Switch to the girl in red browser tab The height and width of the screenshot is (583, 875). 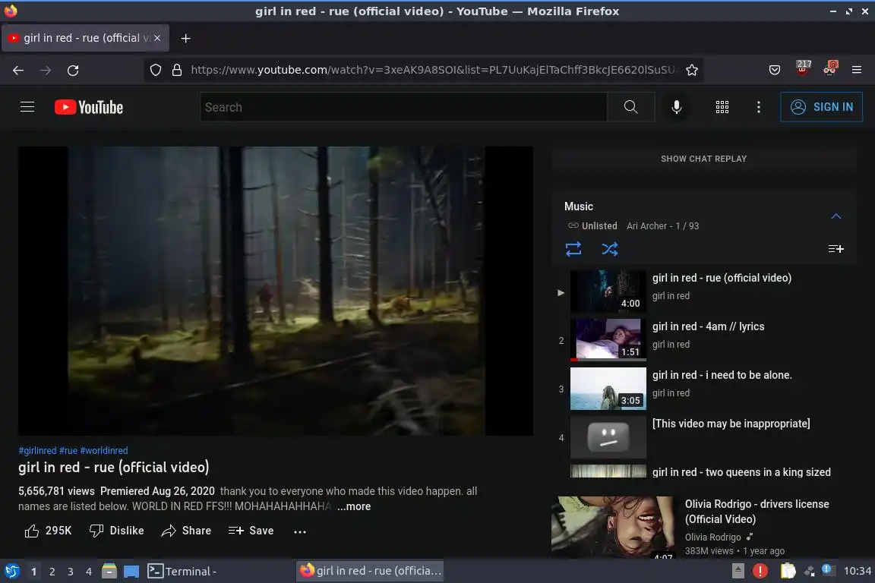point(85,38)
